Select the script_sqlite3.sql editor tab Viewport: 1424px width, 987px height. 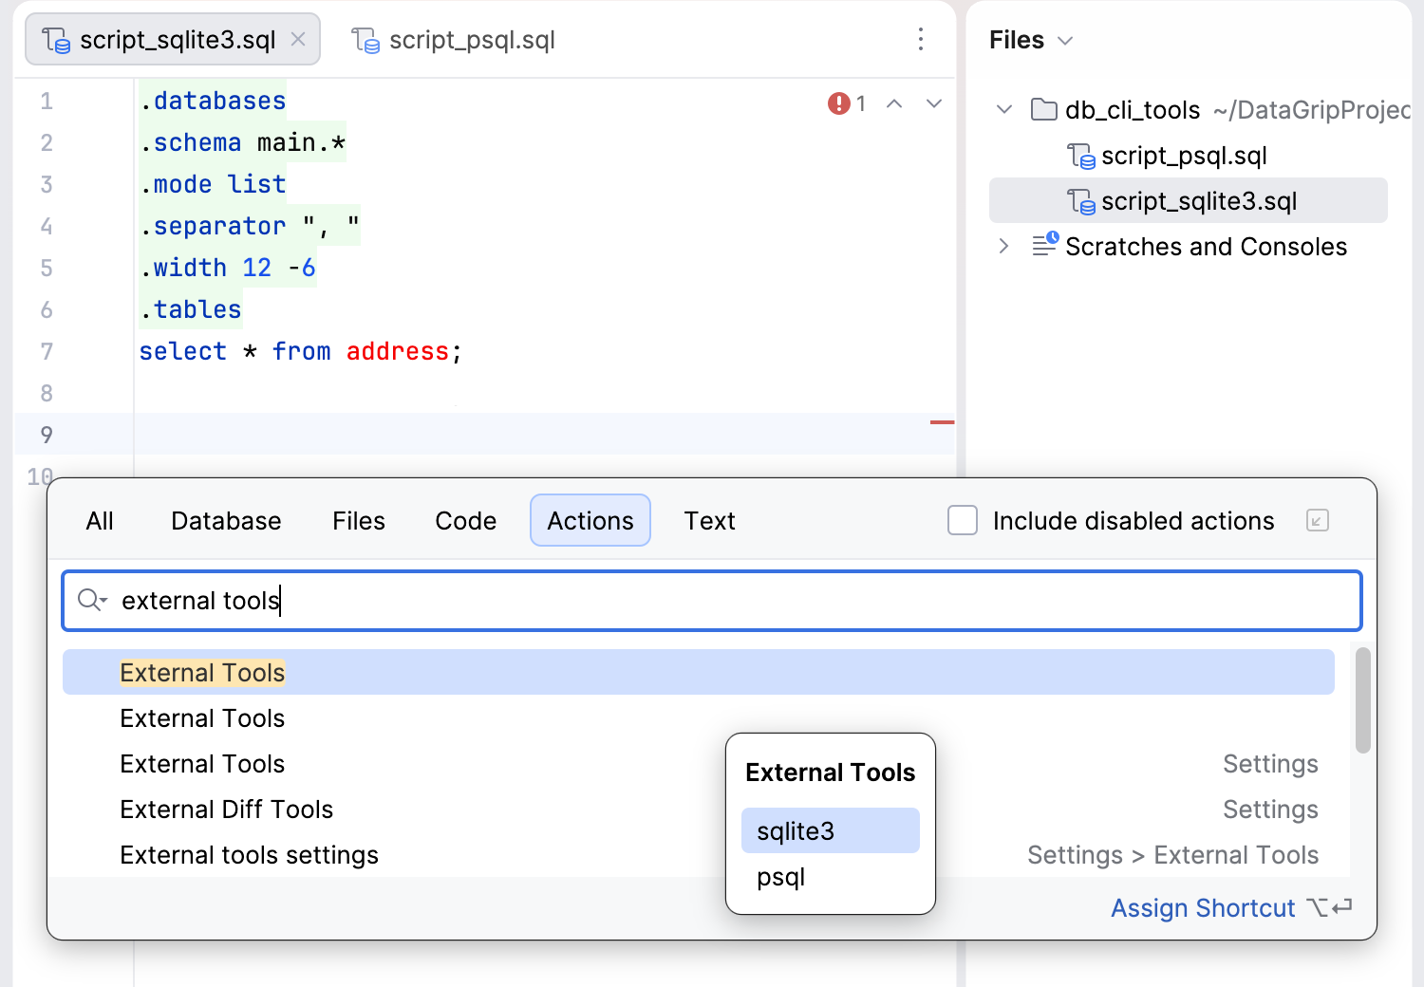click(173, 40)
